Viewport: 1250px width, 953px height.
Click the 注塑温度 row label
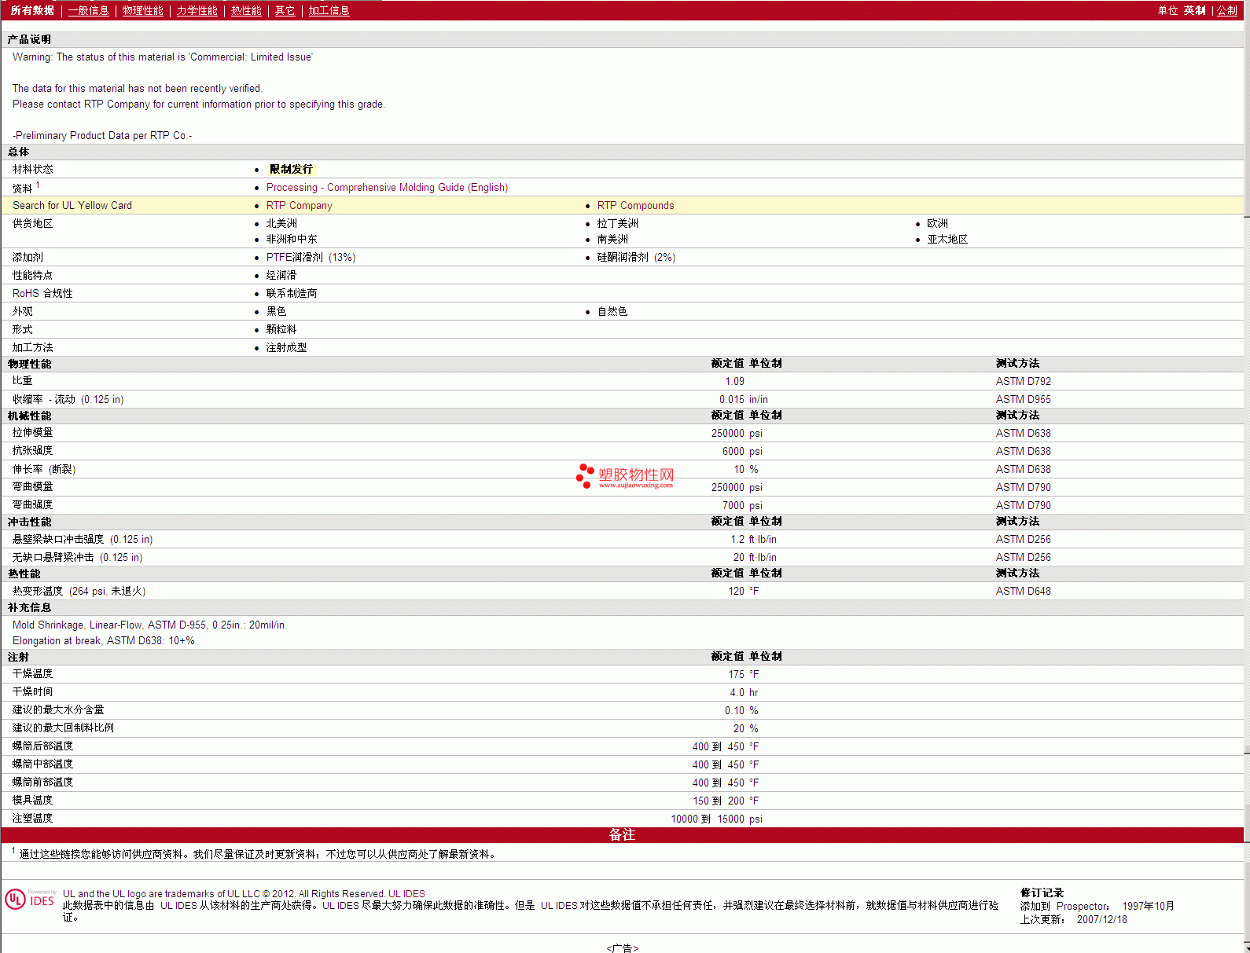(x=33, y=819)
